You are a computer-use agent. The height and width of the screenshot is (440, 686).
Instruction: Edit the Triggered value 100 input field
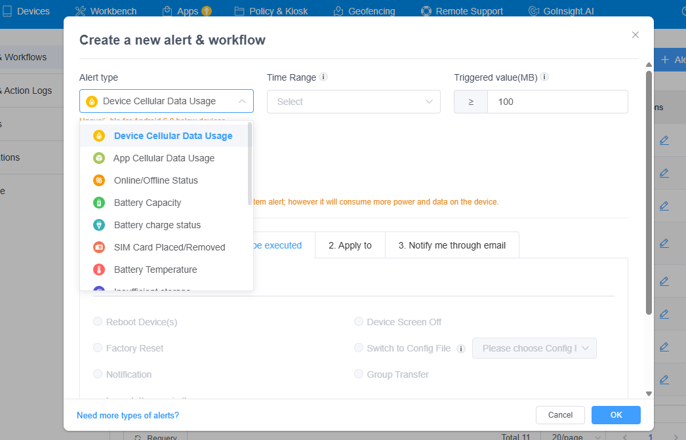(x=557, y=102)
